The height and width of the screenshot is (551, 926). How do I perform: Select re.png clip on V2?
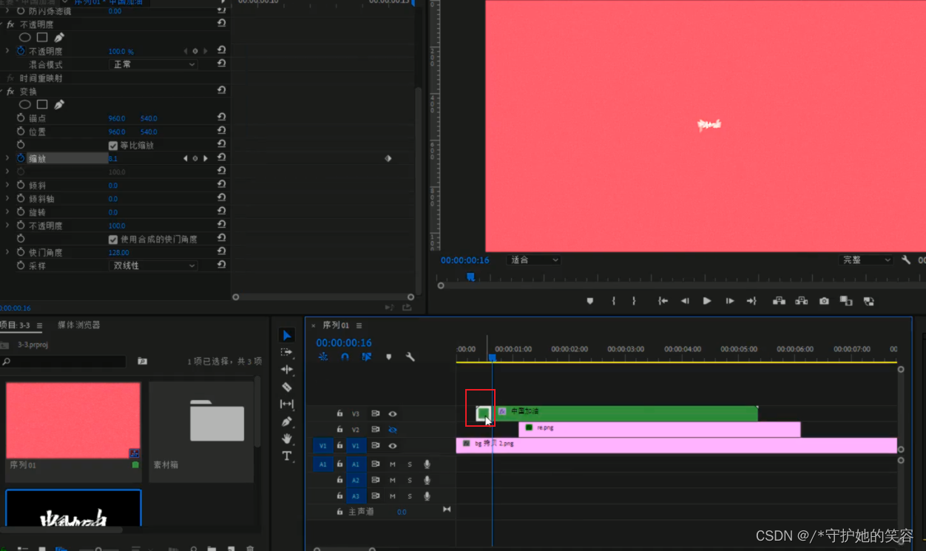point(660,429)
